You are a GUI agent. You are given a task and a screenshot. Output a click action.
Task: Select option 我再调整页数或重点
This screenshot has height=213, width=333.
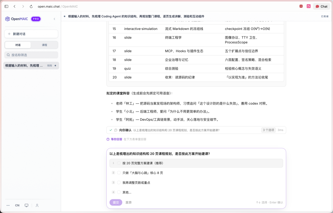(196, 183)
